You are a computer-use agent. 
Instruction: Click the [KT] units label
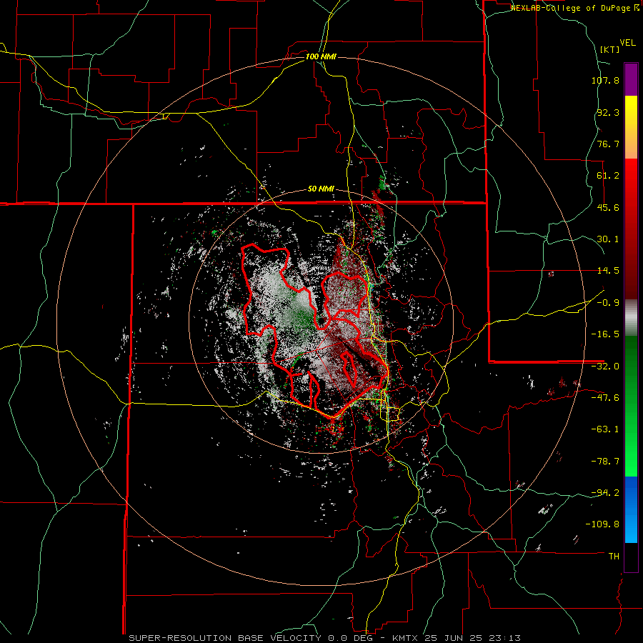[x=609, y=49]
